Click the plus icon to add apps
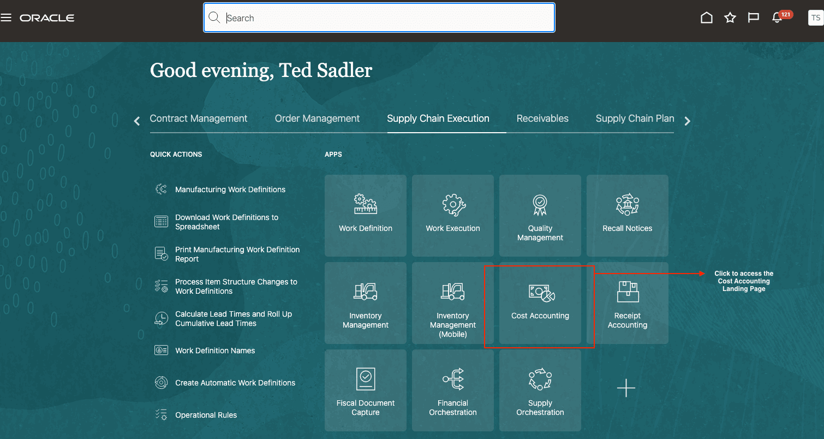The width and height of the screenshot is (824, 439). pos(626,388)
